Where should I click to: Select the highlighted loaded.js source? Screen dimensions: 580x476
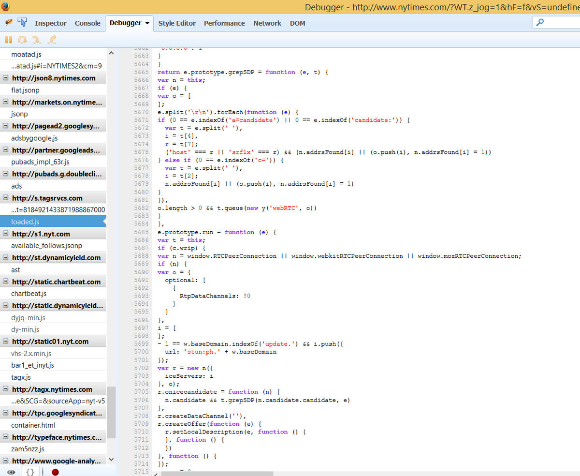(x=53, y=222)
